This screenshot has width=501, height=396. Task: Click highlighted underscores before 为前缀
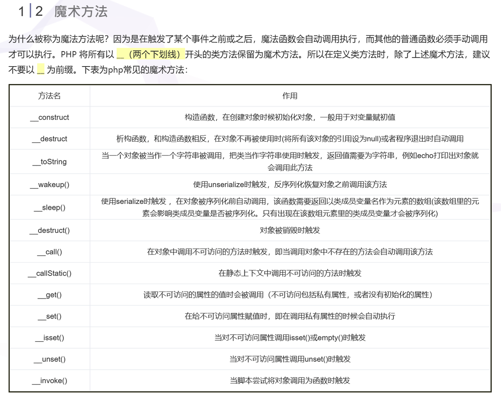(41, 70)
